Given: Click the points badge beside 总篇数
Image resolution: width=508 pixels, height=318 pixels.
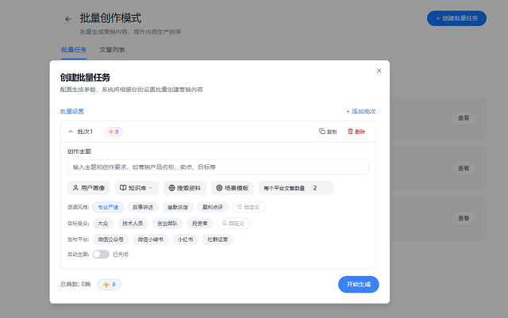Looking at the screenshot, I should click(110, 284).
